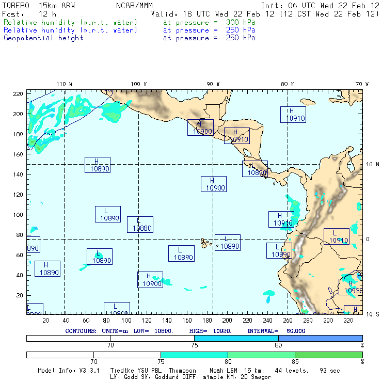The height and width of the screenshot is (382, 382).
Task: Click the 'L 10890' box east of Galapagos
Action: [228, 243]
